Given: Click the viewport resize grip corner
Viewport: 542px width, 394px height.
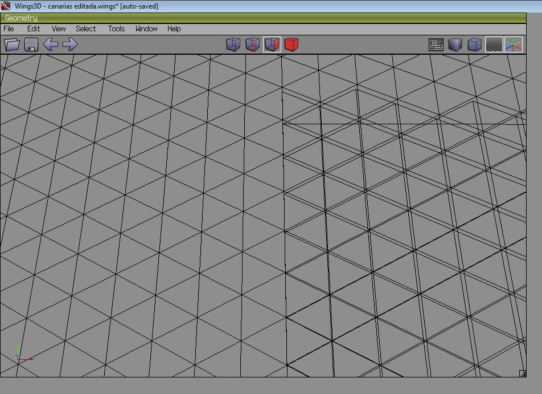Looking at the screenshot, I should 523,373.
